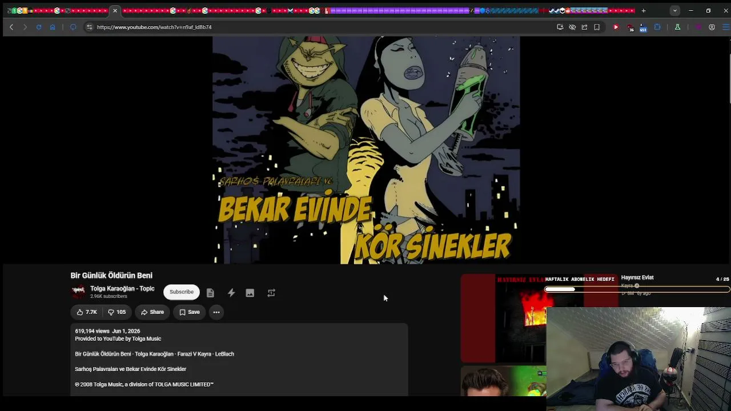Save the video to a playlist

[x=190, y=312]
